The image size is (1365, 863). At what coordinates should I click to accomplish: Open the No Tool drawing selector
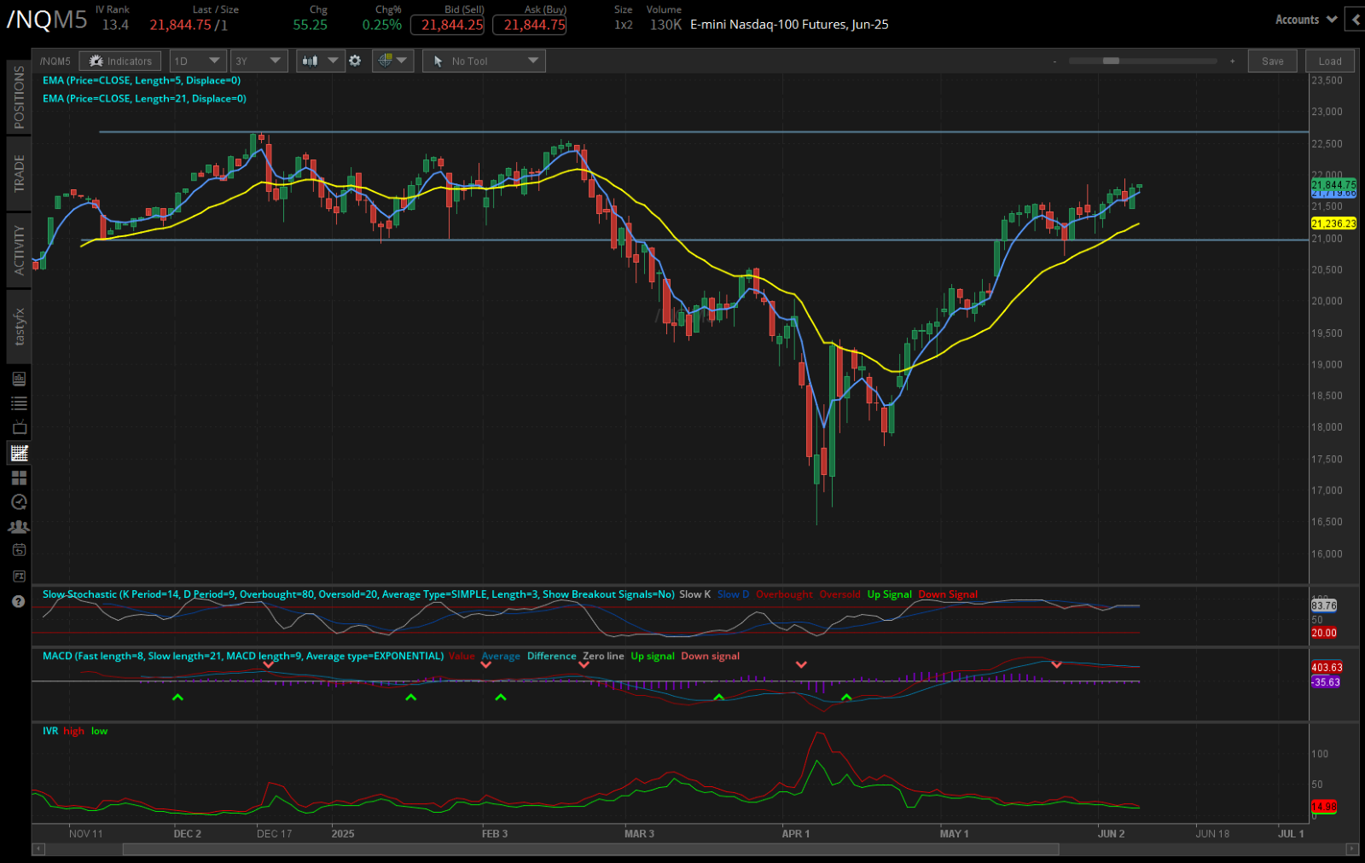click(x=483, y=61)
